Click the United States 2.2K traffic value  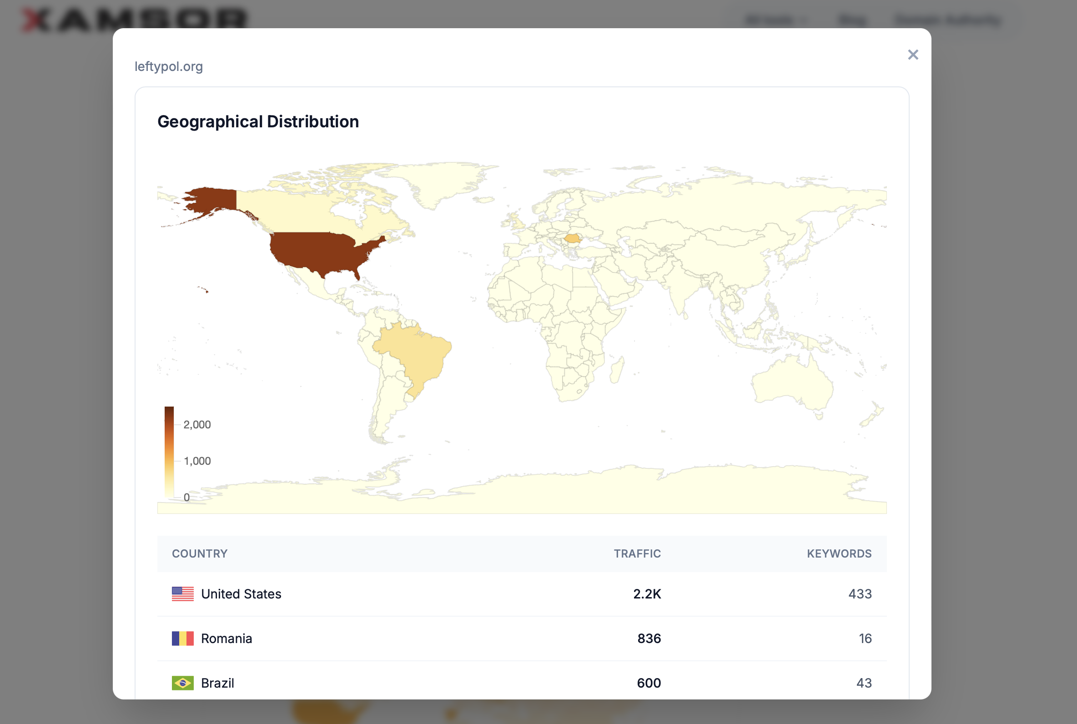click(647, 594)
